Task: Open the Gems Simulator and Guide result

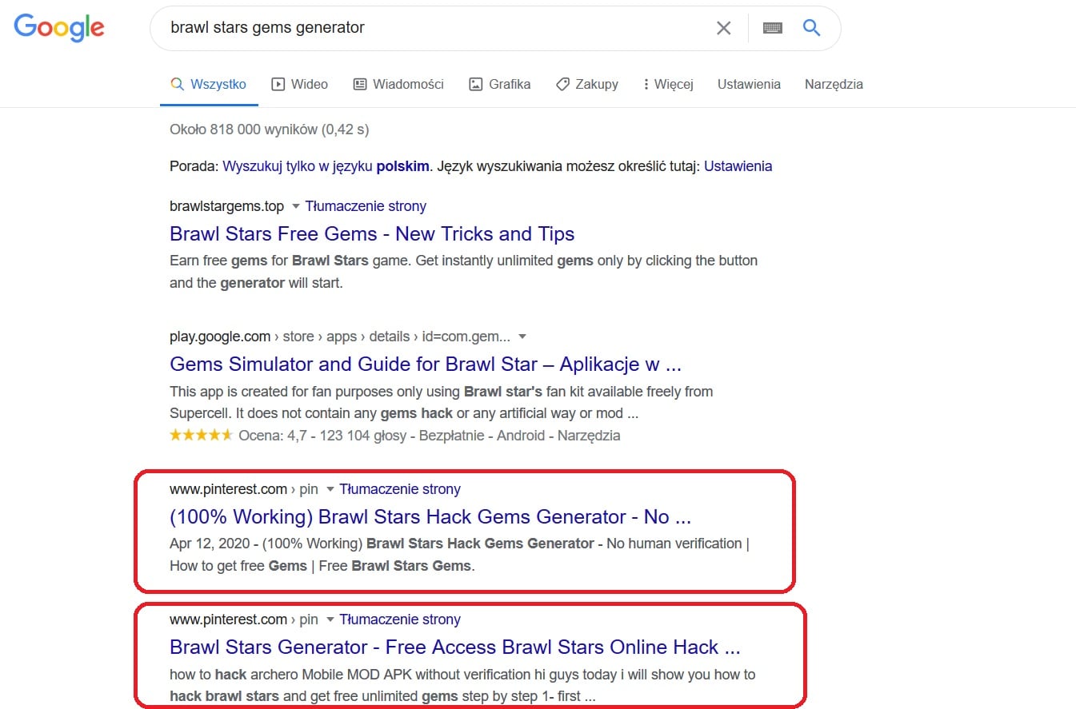Action: point(426,364)
